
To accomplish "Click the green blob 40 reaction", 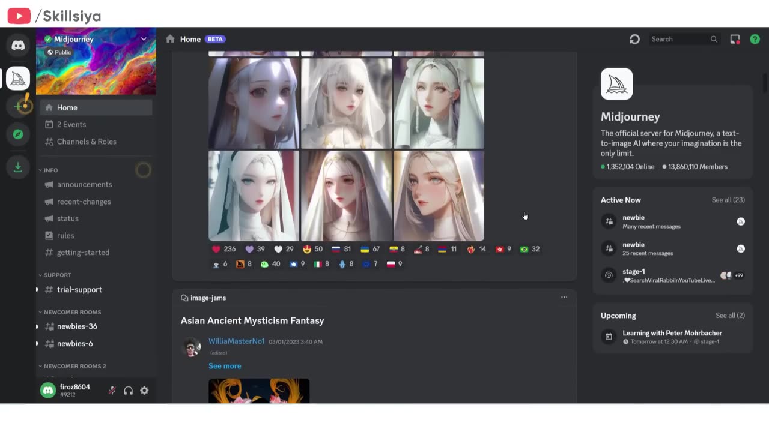I will [x=270, y=264].
